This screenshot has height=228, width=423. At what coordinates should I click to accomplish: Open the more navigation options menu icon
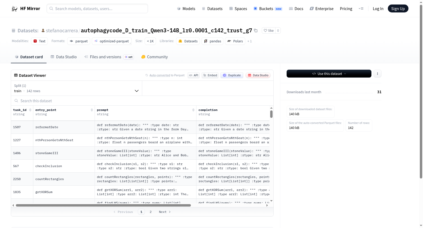coord(361,8)
